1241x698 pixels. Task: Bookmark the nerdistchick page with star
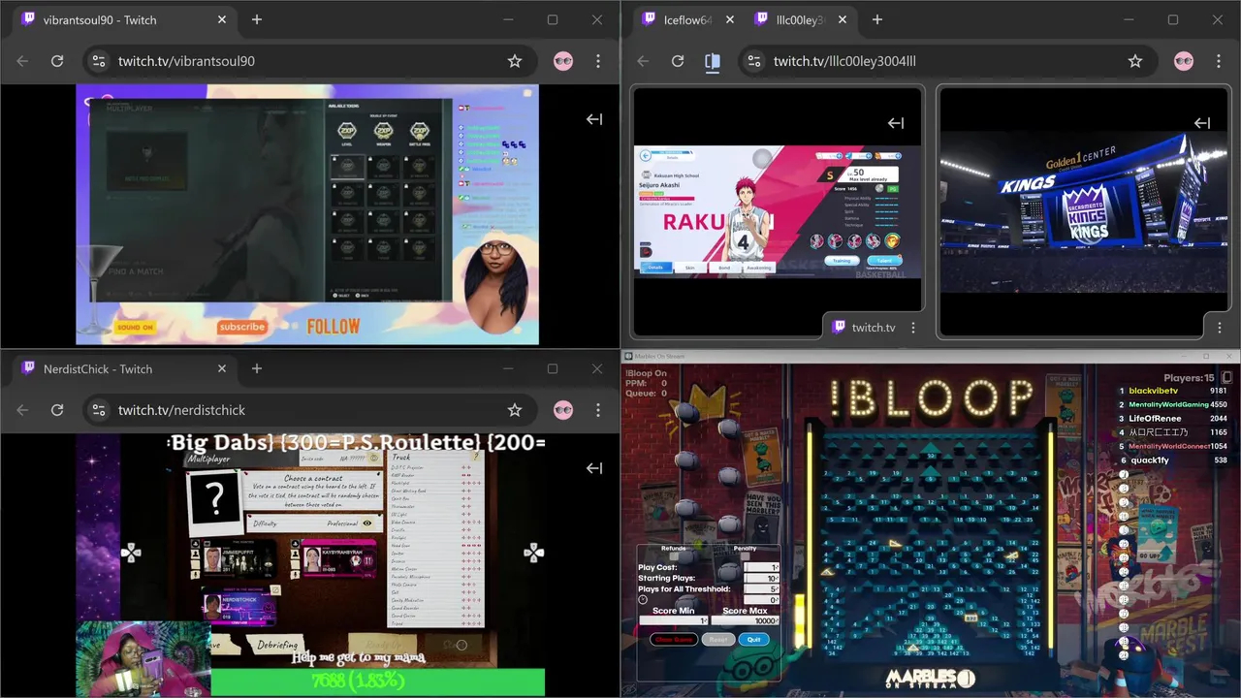515,410
